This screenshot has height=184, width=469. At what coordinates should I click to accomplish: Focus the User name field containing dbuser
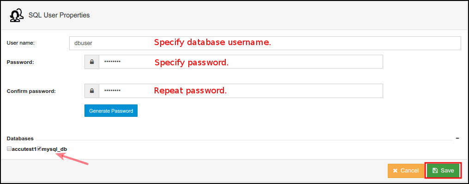click(x=265, y=43)
